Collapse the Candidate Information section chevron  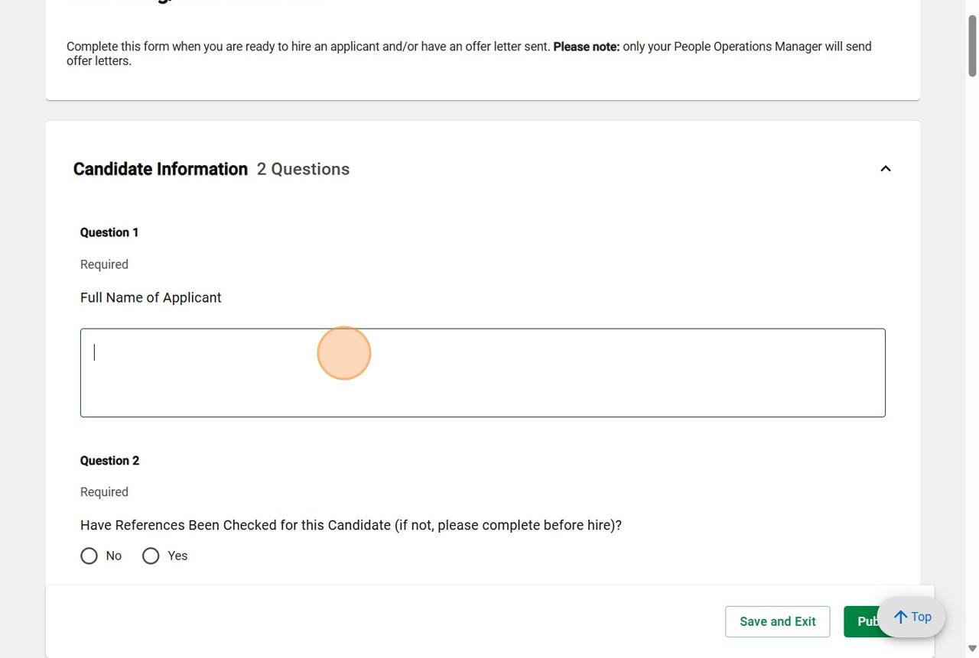click(x=885, y=169)
